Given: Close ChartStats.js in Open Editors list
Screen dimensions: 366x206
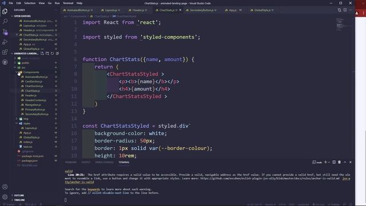Looking at the screenshot, I should (17, 35).
